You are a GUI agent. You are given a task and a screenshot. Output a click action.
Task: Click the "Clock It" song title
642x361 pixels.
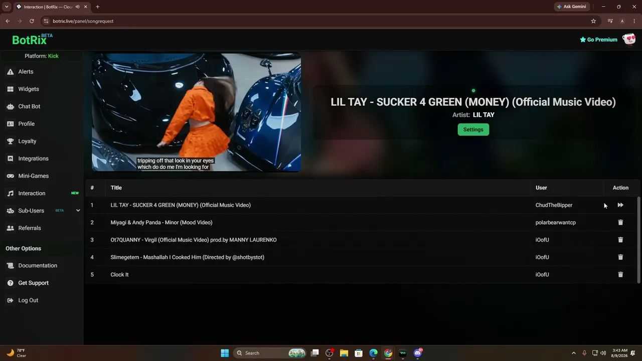tap(119, 275)
